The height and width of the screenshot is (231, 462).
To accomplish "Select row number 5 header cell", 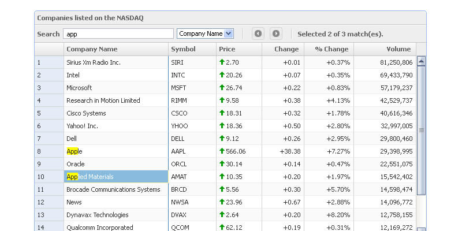I will click(49, 113).
